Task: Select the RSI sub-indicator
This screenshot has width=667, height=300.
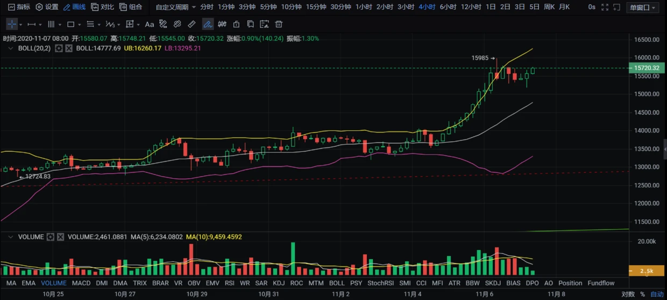Action: (229, 283)
